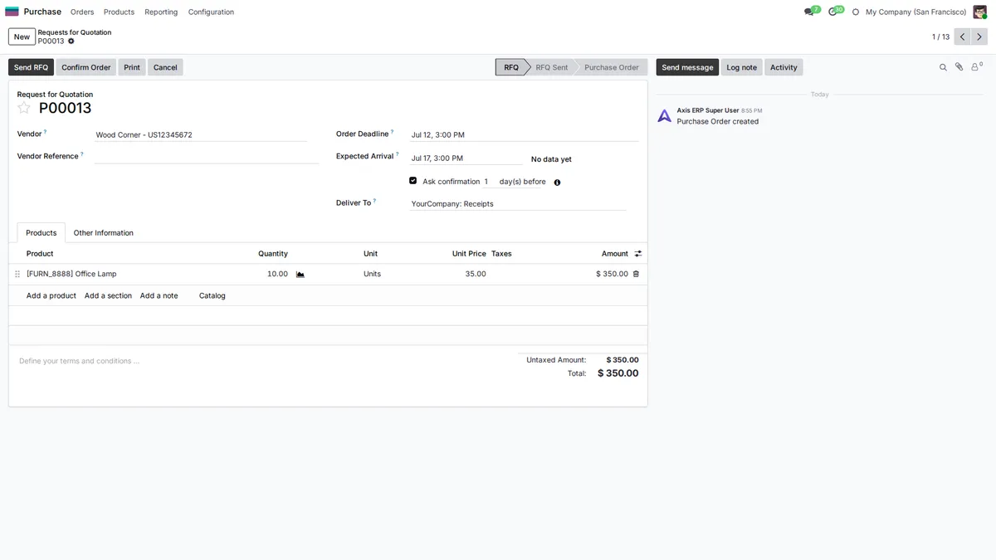This screenshot has width=996, height=560.
Task: Open the forecast chart icon on Office Lamp row
Action: click(300, 274)
